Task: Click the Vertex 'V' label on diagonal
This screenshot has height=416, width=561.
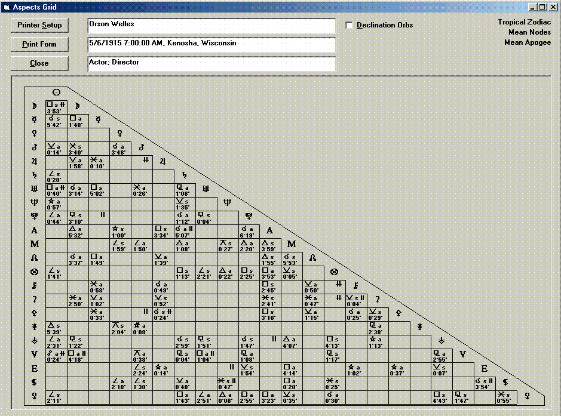Action: (x=462, y=355)
